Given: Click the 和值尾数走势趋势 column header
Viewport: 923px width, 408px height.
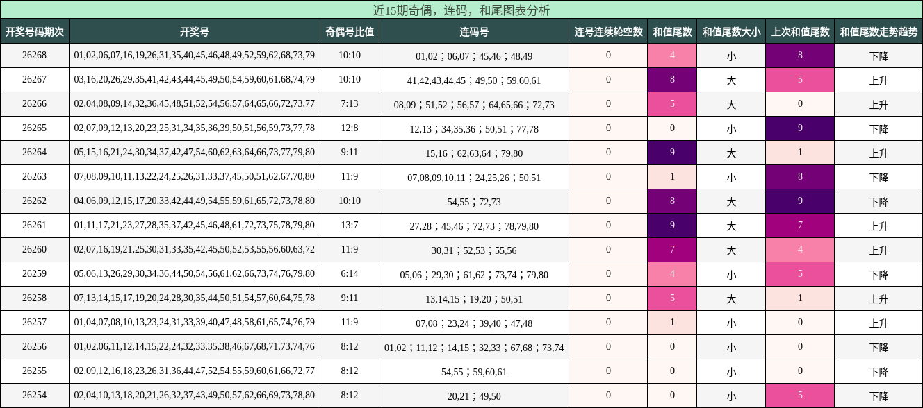Looking at the screenshot, I should (879, 32).
